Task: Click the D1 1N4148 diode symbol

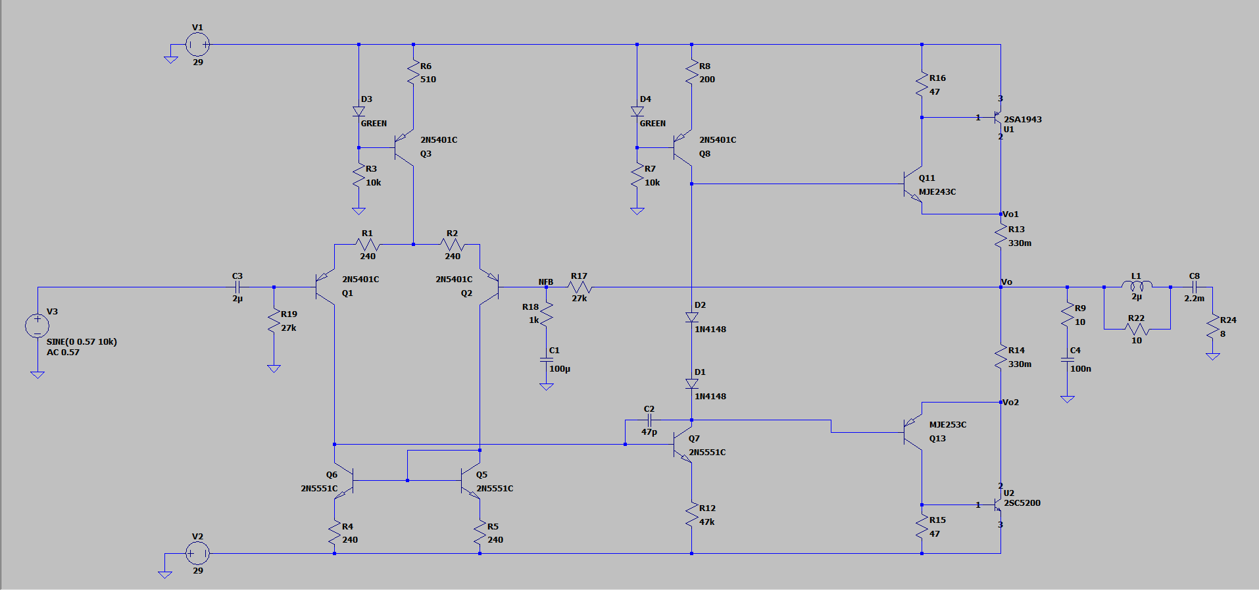Action: pyautogui.click(x=691, y=383)
